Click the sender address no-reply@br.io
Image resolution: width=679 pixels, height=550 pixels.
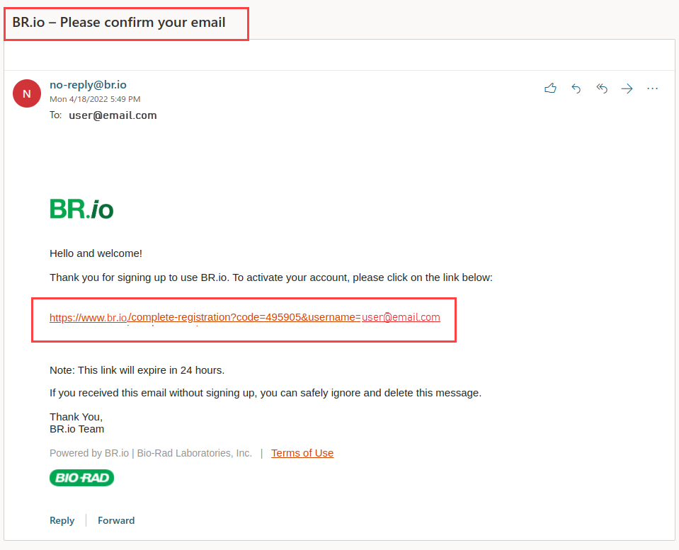[88, 84]
